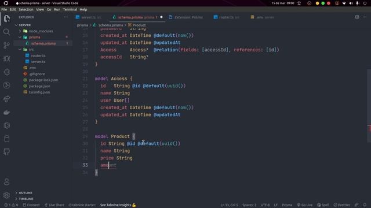Open the Help menu

point(83,9)
